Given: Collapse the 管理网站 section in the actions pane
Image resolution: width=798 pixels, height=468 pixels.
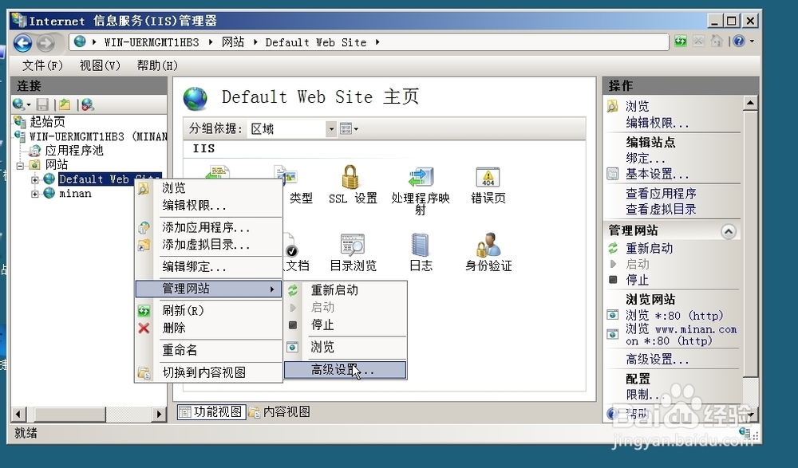Looking at the screenshot, I should [x=729, y=231].
